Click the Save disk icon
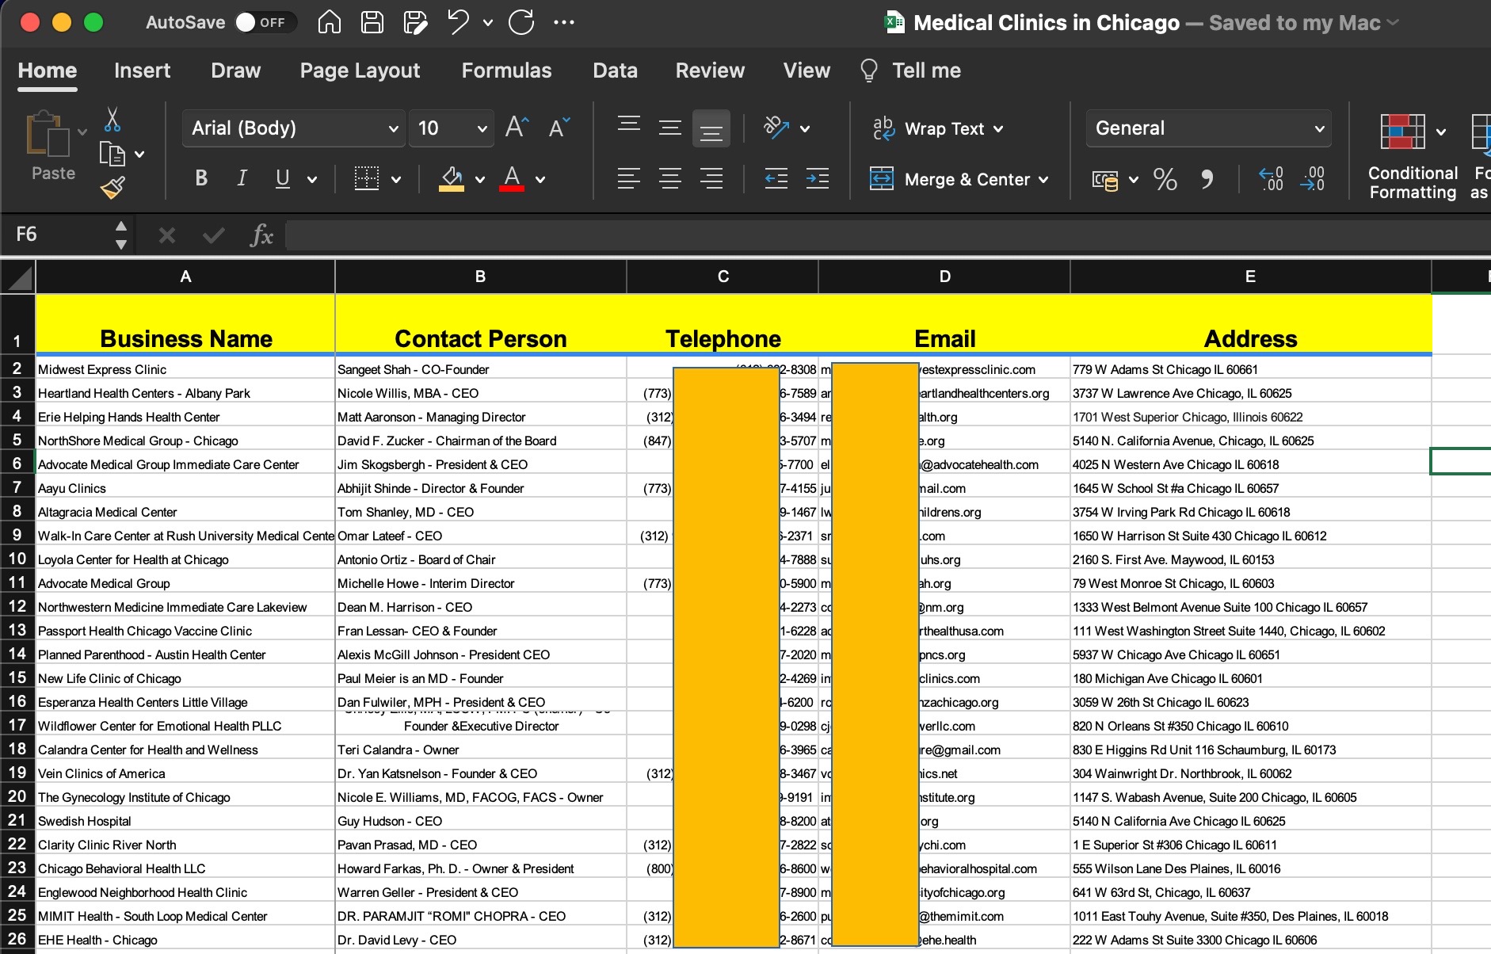The image size is (1491, 954). [x=372, y=22]
